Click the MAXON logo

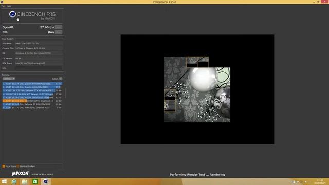[x=20, y=174]
